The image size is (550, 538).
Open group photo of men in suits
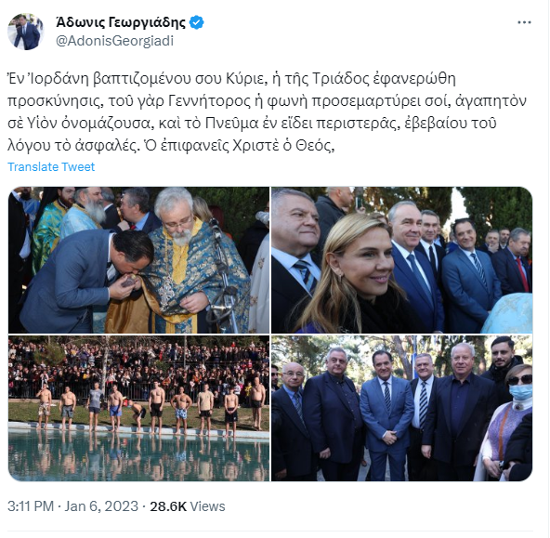coord(401,408)
